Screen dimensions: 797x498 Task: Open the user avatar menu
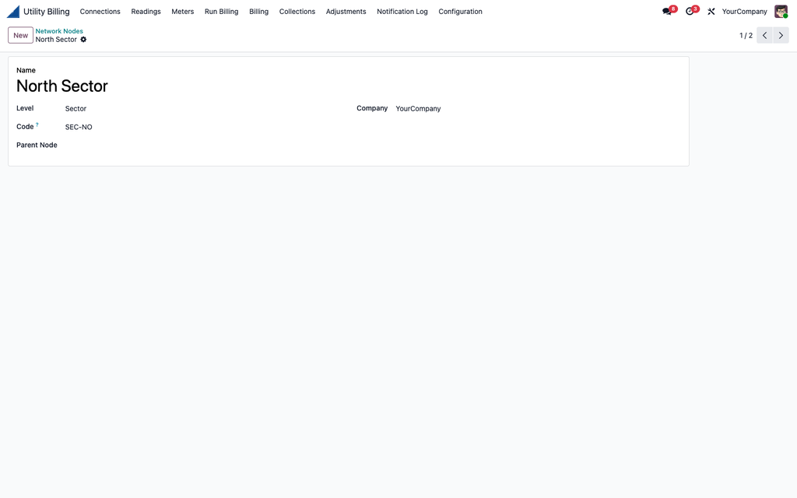tap(781, 11)
